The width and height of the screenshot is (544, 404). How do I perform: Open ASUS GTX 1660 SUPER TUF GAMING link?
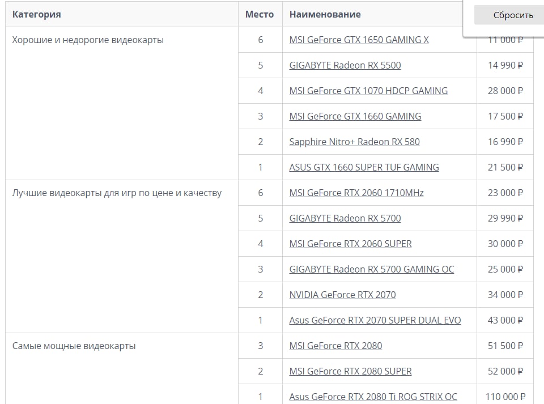coord(364,167)
